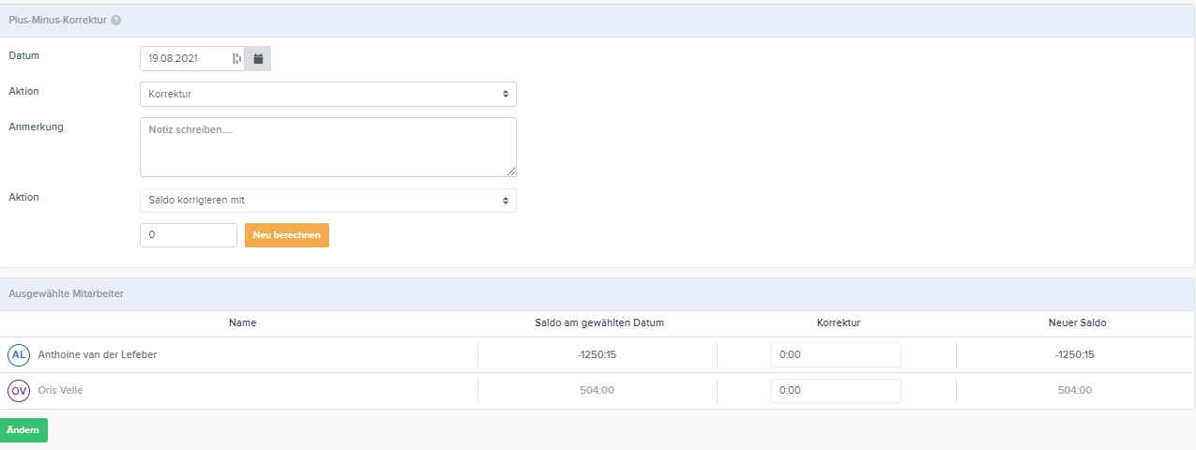Open the calendar picker icon
The width and height of the screenshot is (1196, 450).
[258, 58]
